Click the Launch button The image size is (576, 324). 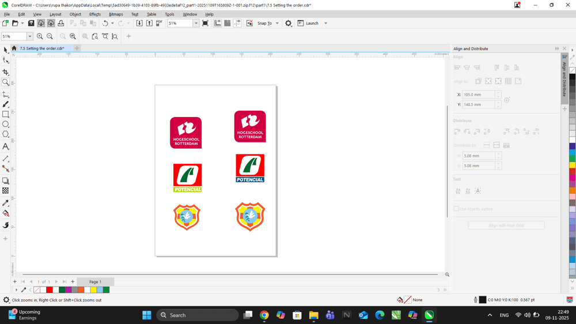309,23
